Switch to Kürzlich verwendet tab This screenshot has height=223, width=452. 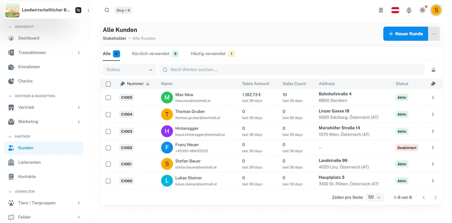point(155,54)
